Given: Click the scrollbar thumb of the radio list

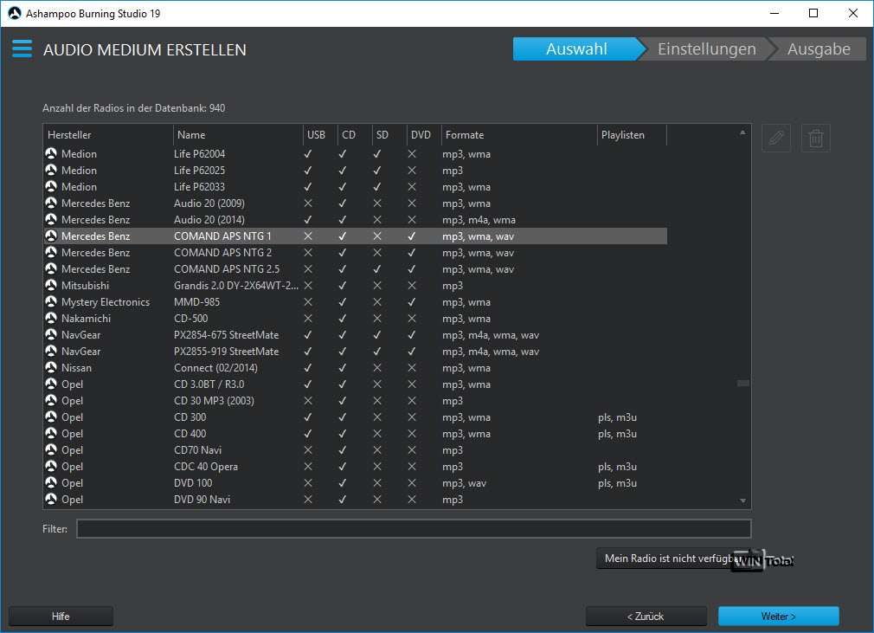Looking at the screenshot, I should click(742, 383).
